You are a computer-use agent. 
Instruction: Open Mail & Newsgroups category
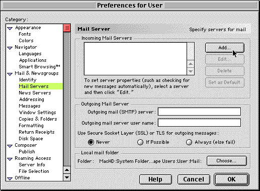[37, 73]
